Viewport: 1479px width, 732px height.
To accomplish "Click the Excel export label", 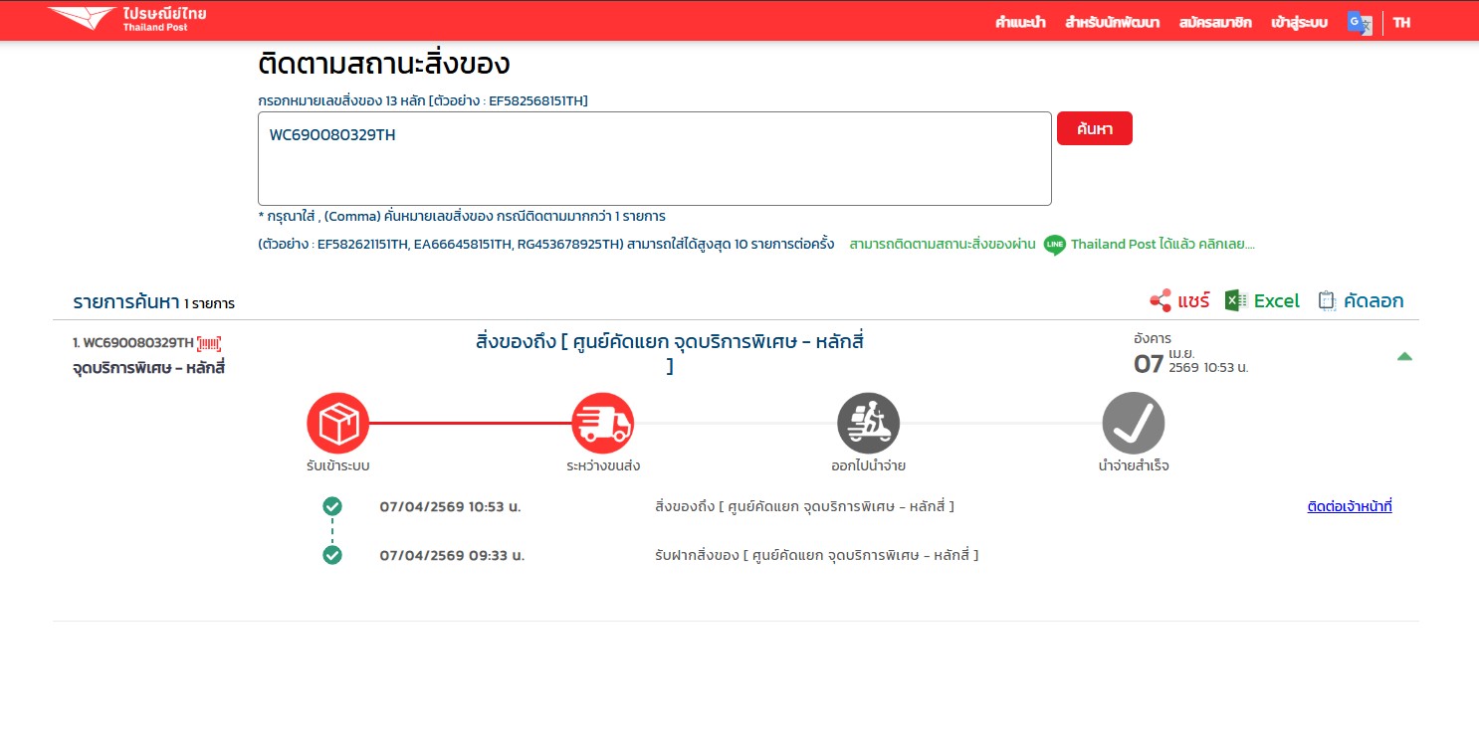I will [1277, 300].
